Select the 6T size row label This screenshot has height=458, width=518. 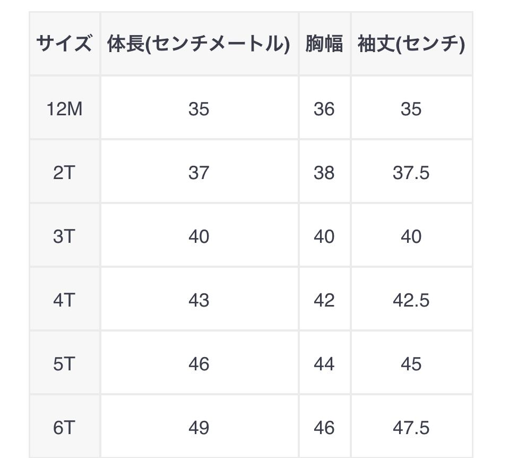pos(64,428)
